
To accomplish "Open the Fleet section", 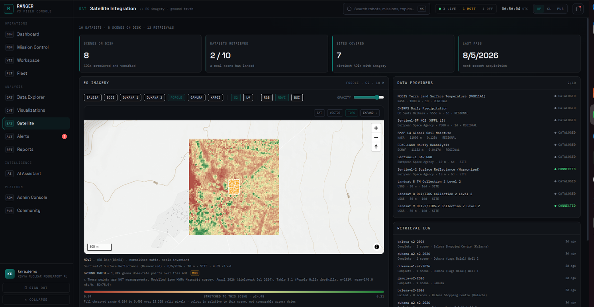I will point(36,73).
